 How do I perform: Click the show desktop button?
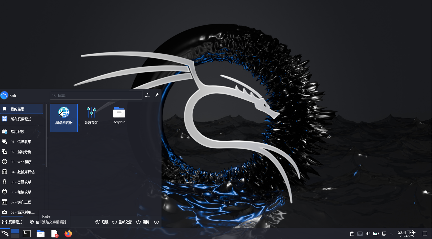point(425,234)
